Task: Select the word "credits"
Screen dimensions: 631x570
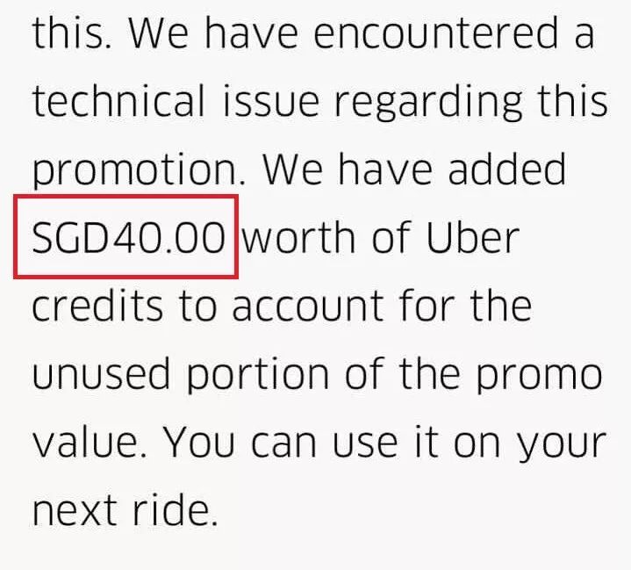Action: pos(96,307)
